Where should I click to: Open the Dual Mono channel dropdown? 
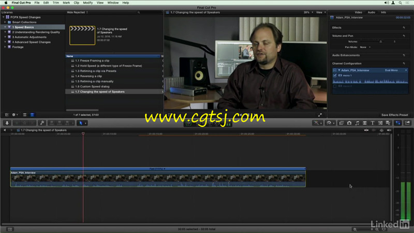coord(396,70)
